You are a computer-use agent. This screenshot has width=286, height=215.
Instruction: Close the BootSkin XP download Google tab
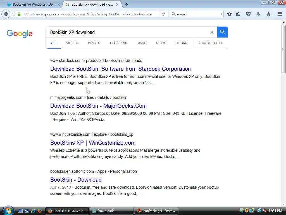[x=117, y=4]
